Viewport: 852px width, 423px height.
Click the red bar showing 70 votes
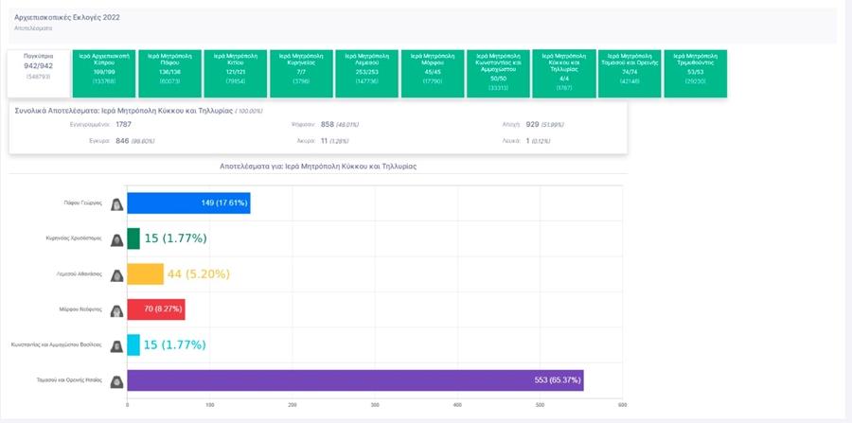155,309
